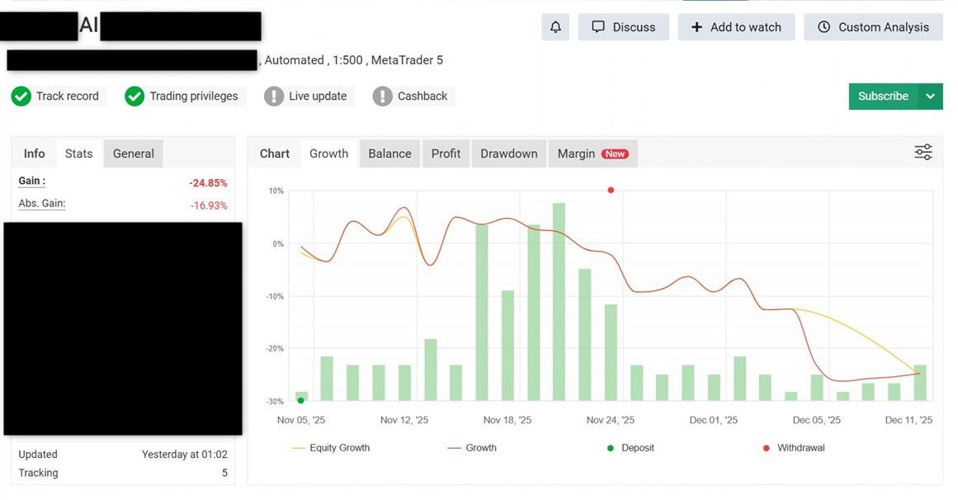Switch to the Drawdown chart tab
This screenshot has height=500, width=958.
tap(508, 153)
